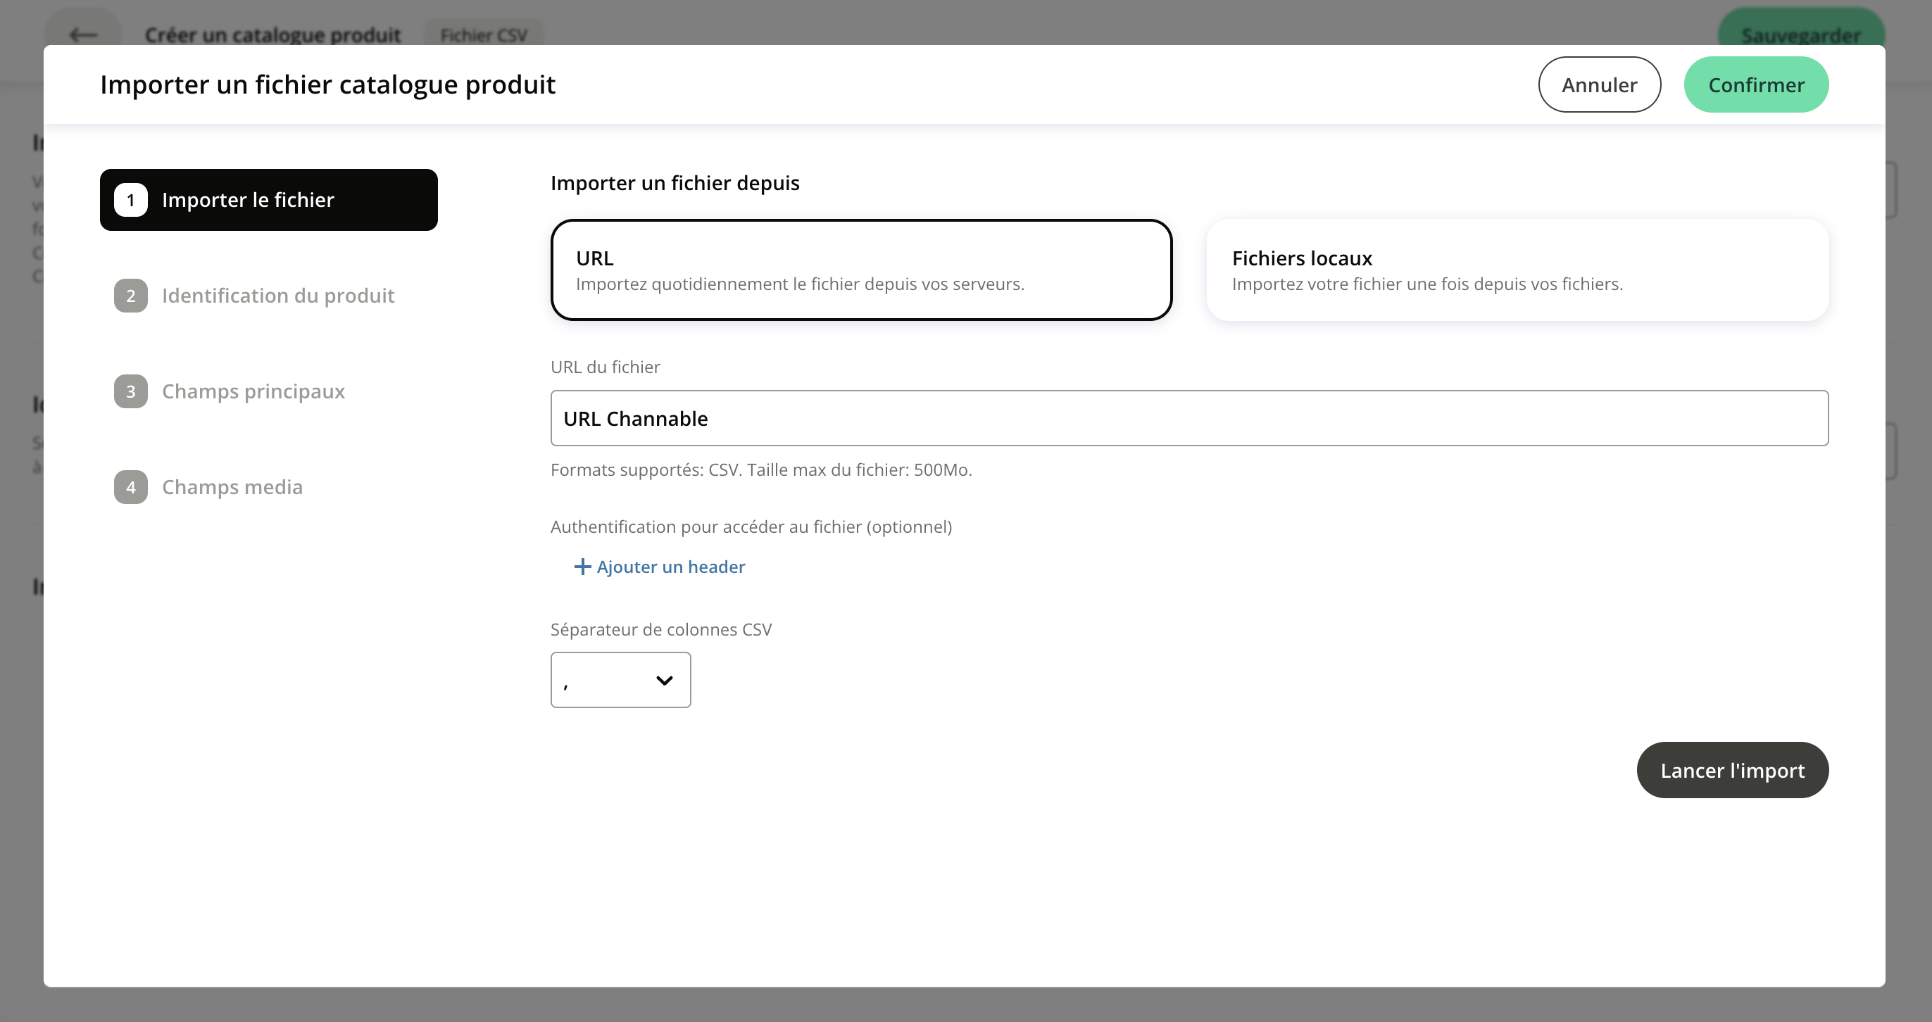Click the step 4 number badge
1932x1022 pixels.
[x=130, y=487]
